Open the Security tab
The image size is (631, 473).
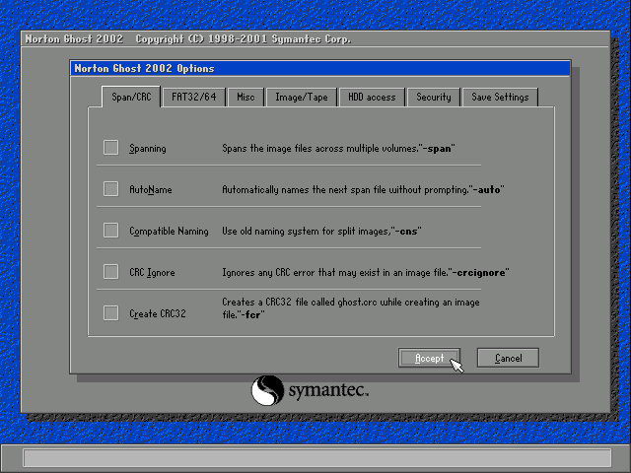coord(434,97)
